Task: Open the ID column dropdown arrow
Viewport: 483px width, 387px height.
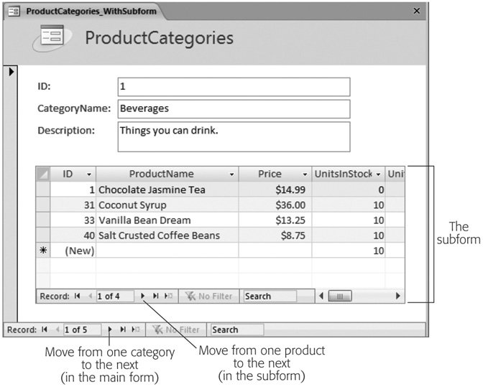Action: coord(89,174)
